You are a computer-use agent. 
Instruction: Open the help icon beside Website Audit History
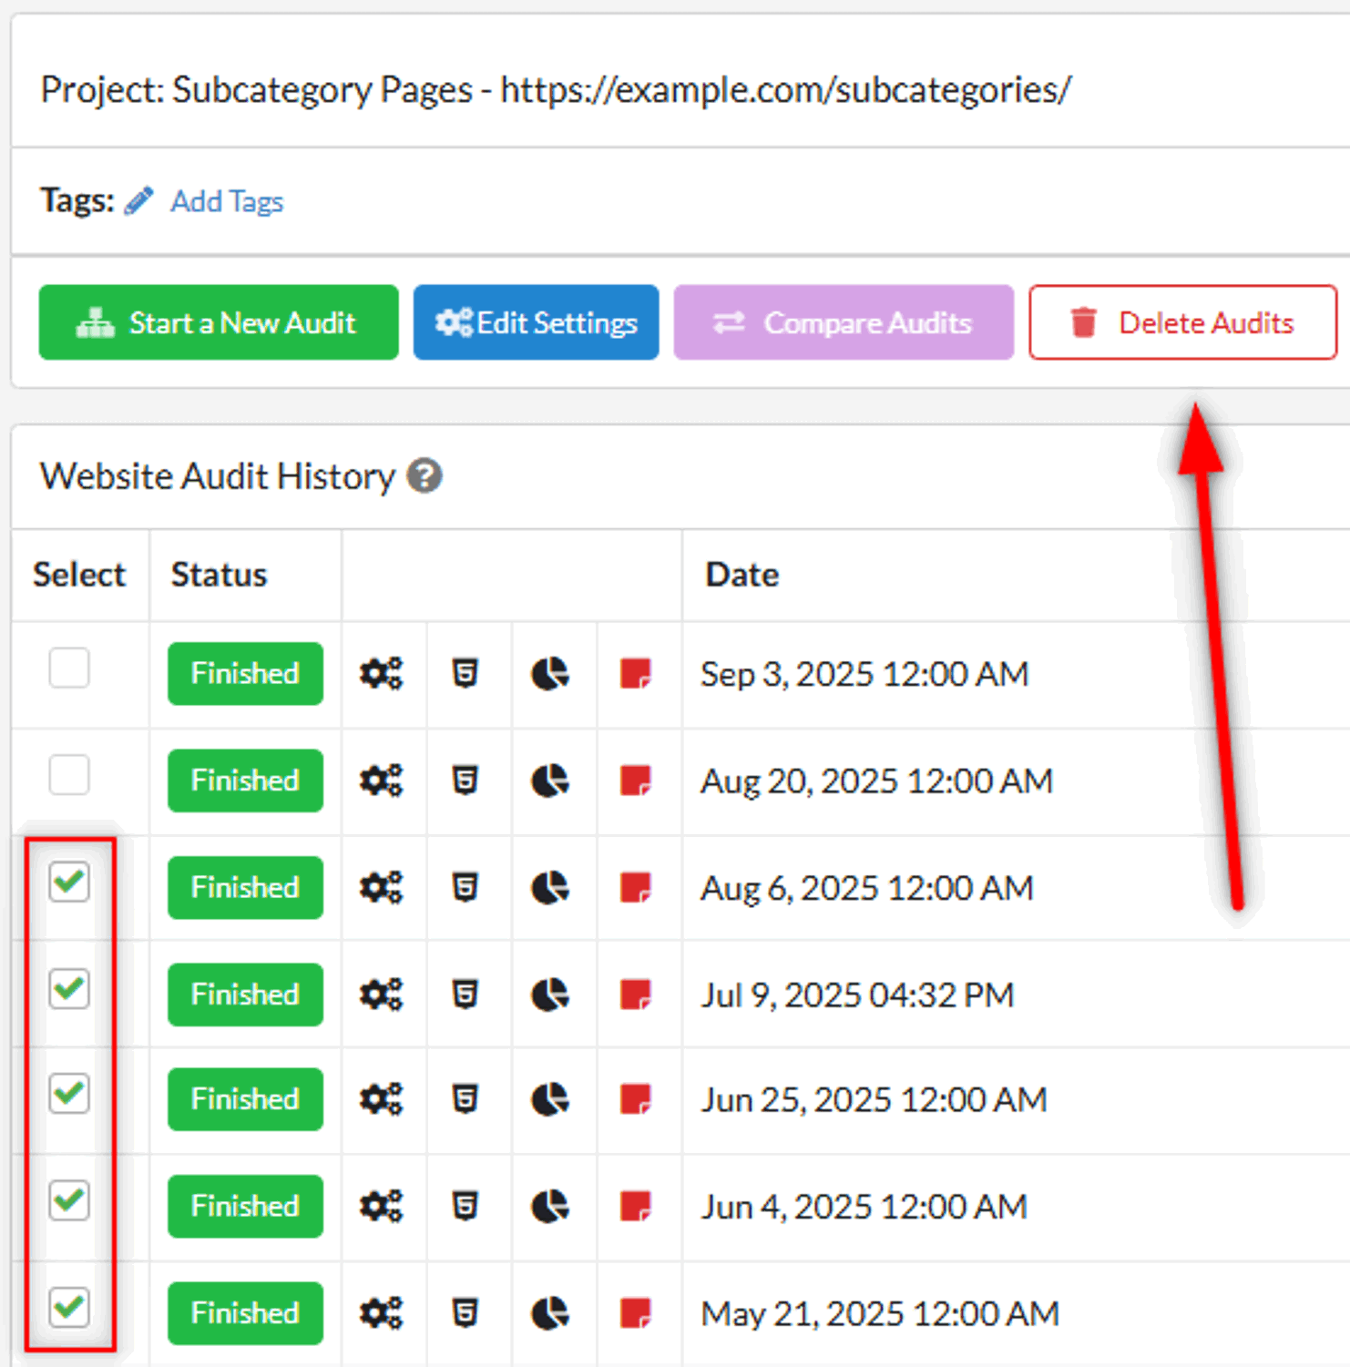point(424,475)
